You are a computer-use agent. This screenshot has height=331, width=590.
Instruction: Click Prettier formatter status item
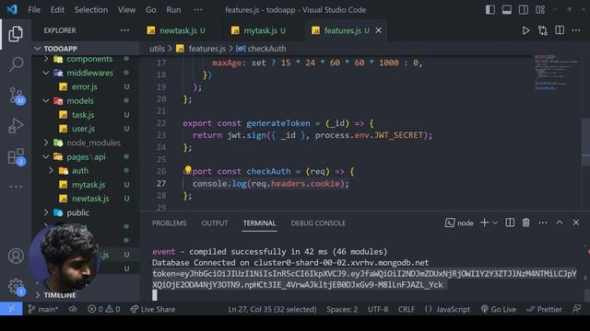[x=544, y=309]
